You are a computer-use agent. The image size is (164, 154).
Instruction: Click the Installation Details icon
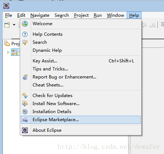click(25, 112)
